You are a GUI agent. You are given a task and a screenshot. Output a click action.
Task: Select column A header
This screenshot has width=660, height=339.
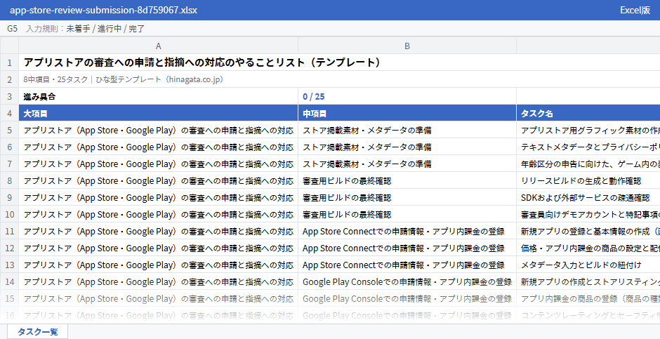click(158, 46)
